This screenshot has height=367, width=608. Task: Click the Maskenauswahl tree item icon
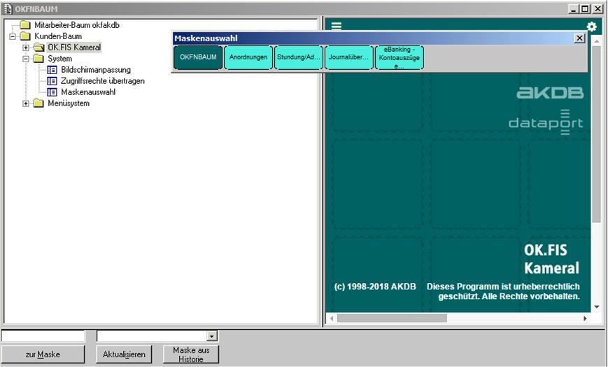coord(52,92)
